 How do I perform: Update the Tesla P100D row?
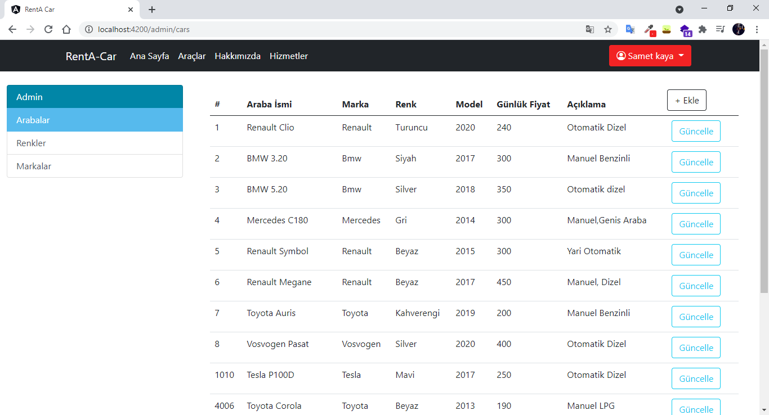[696, 378]
